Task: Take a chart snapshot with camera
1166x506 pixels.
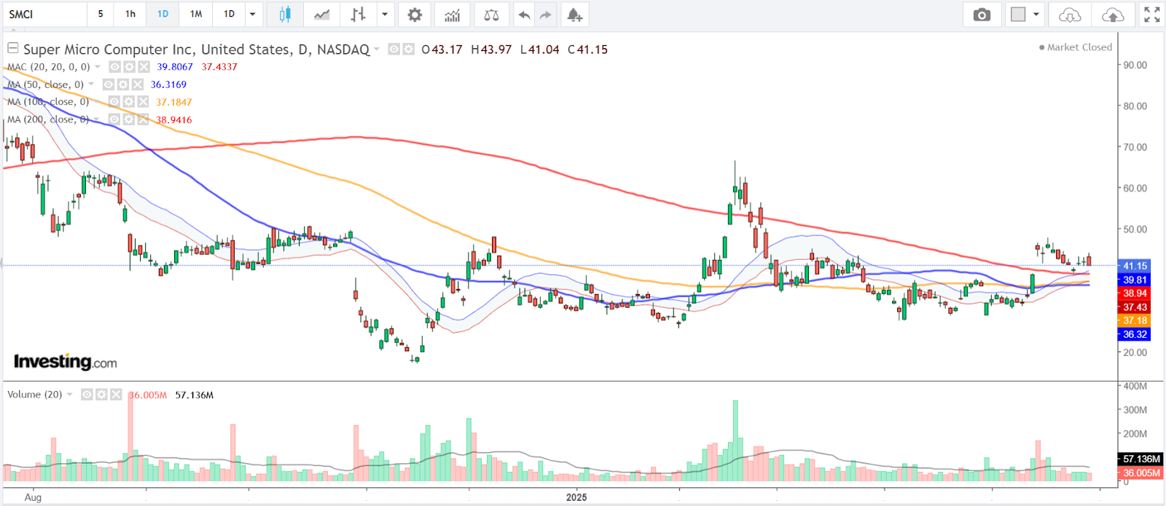Action: point(982,15)
